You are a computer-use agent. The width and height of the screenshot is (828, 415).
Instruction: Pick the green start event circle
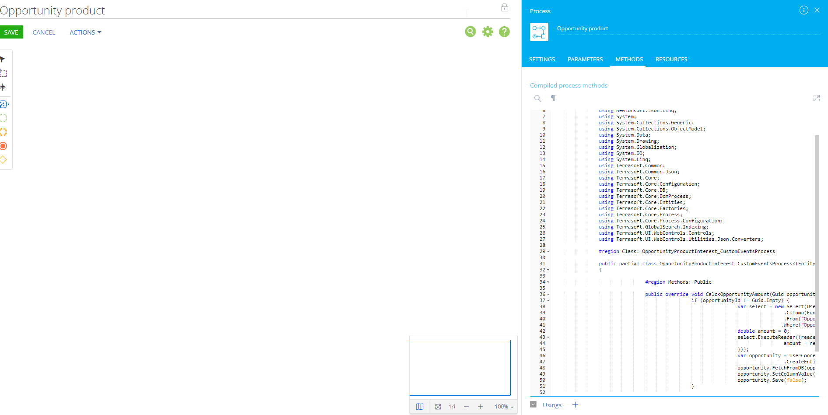tap(3, 118)
